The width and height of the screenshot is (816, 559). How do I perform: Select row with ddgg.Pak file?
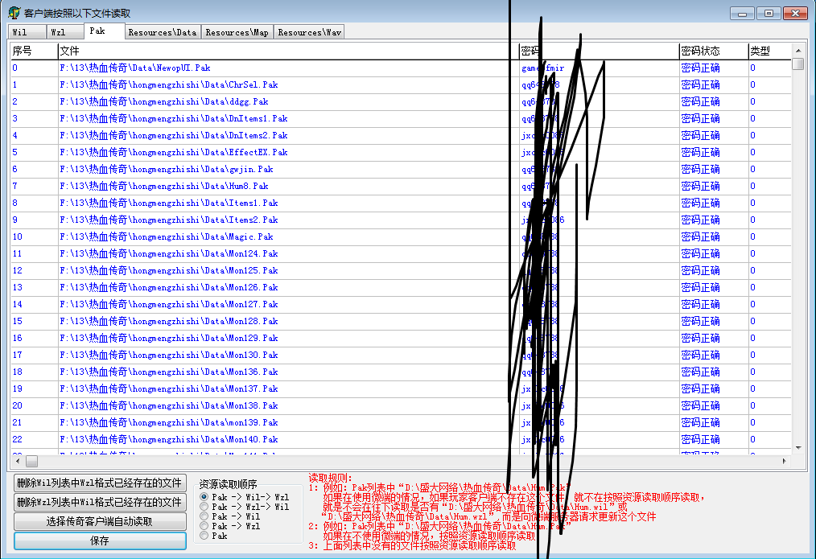[401, 102]
